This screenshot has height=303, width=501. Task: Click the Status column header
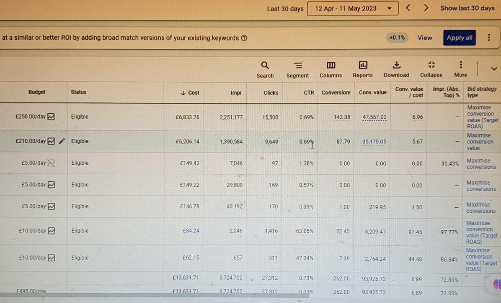pyautogui.click(x=79, y=92)
